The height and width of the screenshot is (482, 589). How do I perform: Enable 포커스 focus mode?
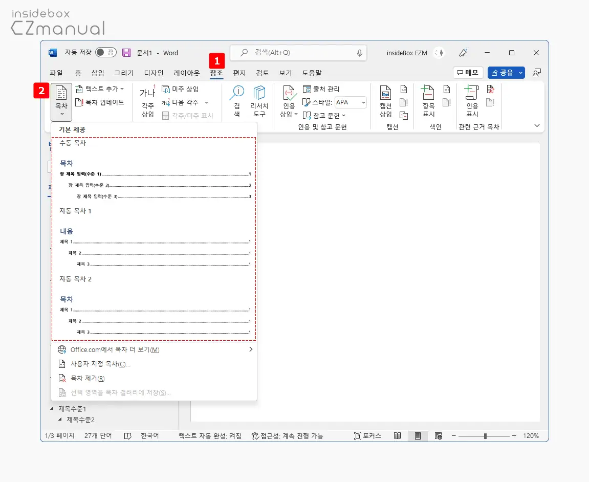pyautogui.click(x=367, y=436)
